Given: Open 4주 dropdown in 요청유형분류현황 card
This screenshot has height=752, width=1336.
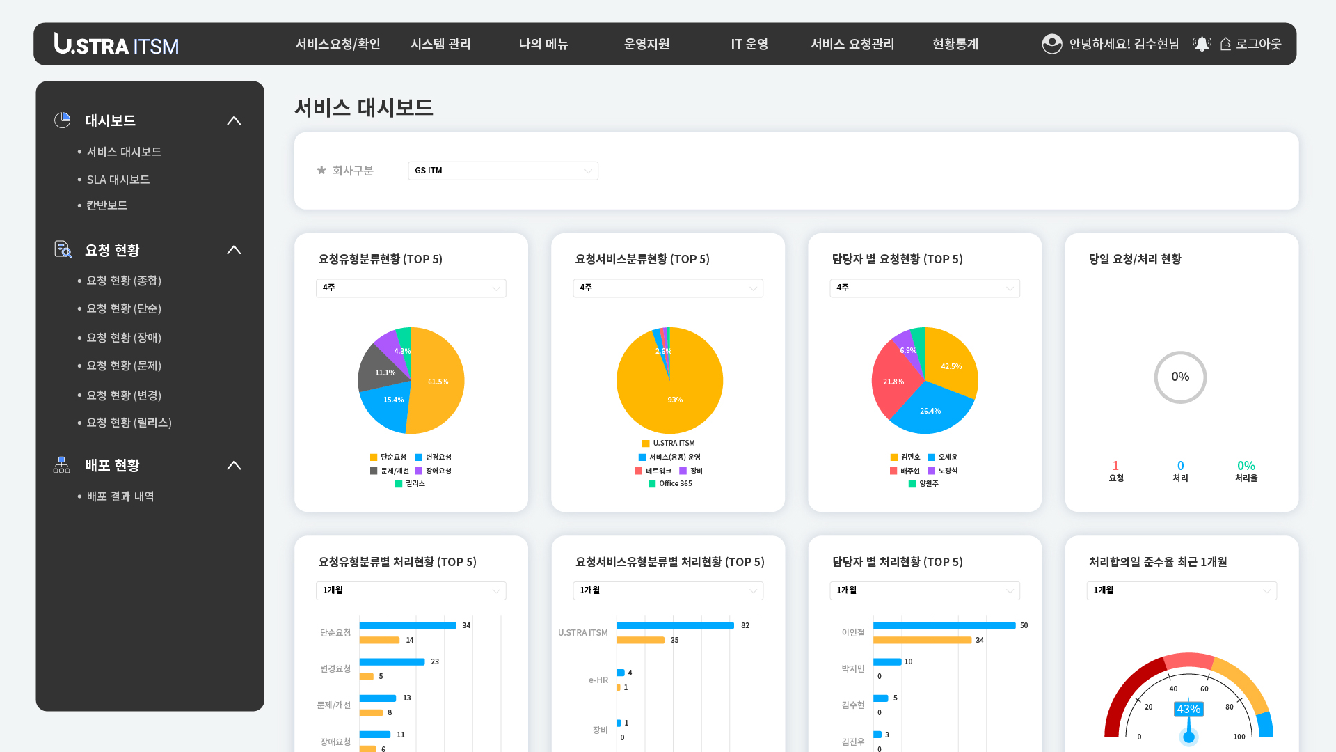Looking at the screenshot, I should click(411, 288).
